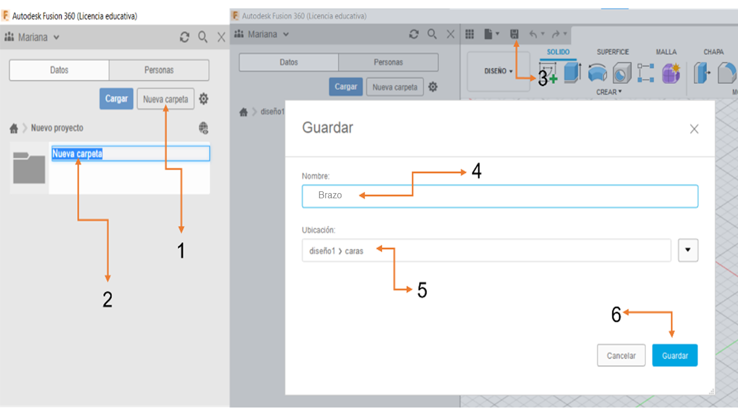Select the Revolve tool
Viewport: 738px width, 415px height.
point(598,73)
